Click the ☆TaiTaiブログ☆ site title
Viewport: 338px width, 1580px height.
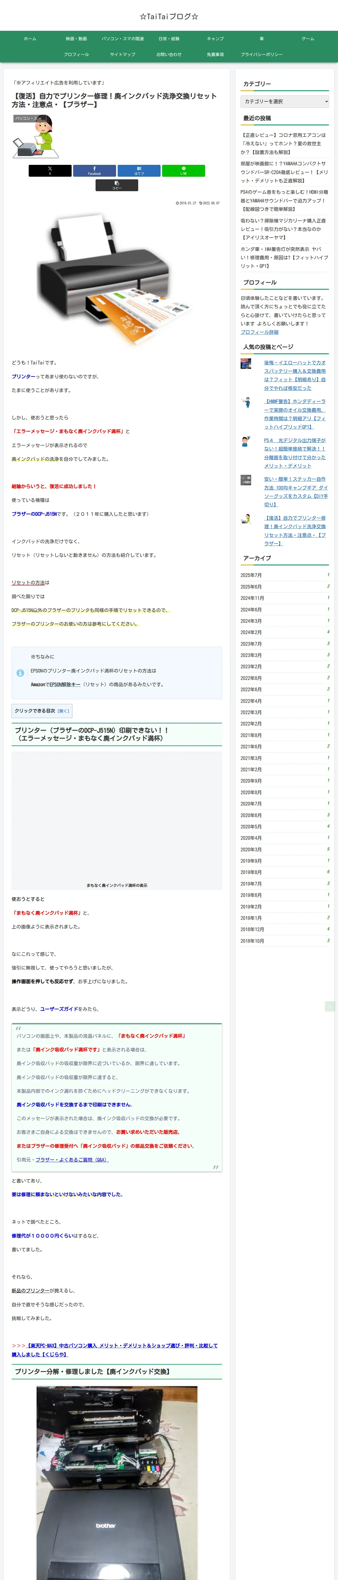click(169, 16)
